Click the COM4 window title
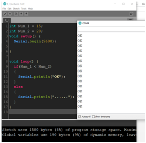 pos(86,23)
